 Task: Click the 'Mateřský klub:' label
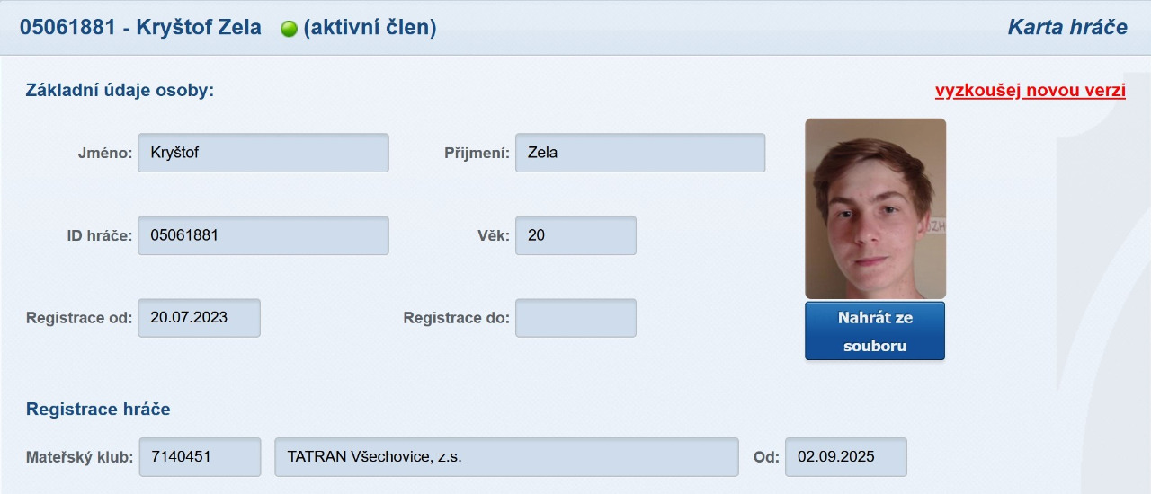[80, 457]
